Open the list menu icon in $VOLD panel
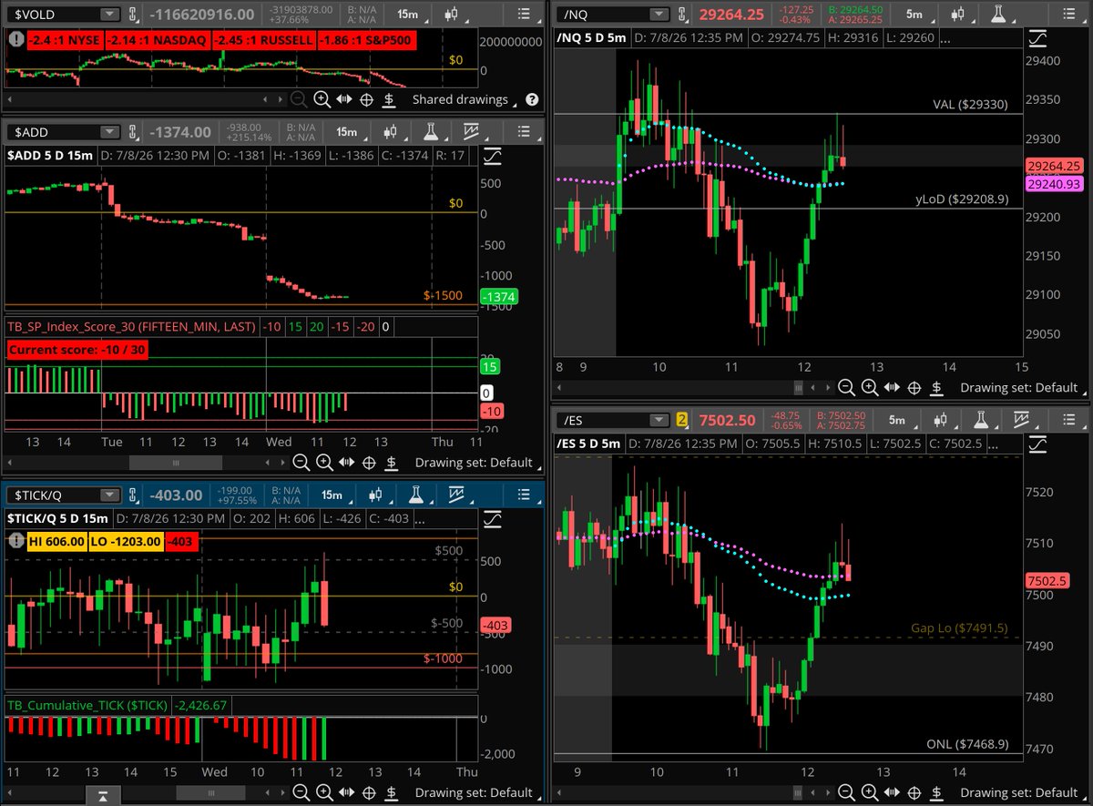This screenshot has height=806, width=1093. (x=522, y=15)
